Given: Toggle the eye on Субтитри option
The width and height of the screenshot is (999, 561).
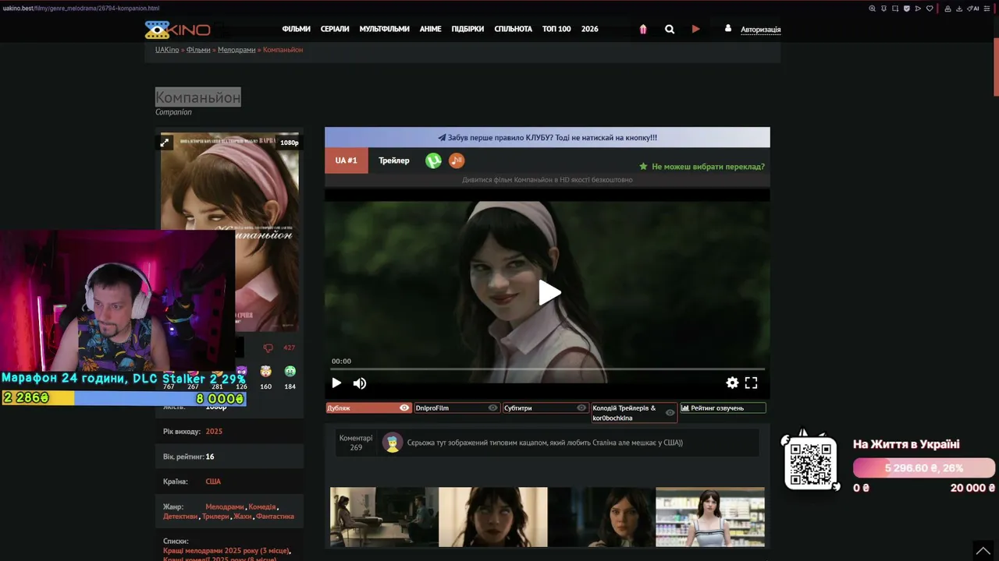Looking at the screenshot, I should tap(581, 408).
